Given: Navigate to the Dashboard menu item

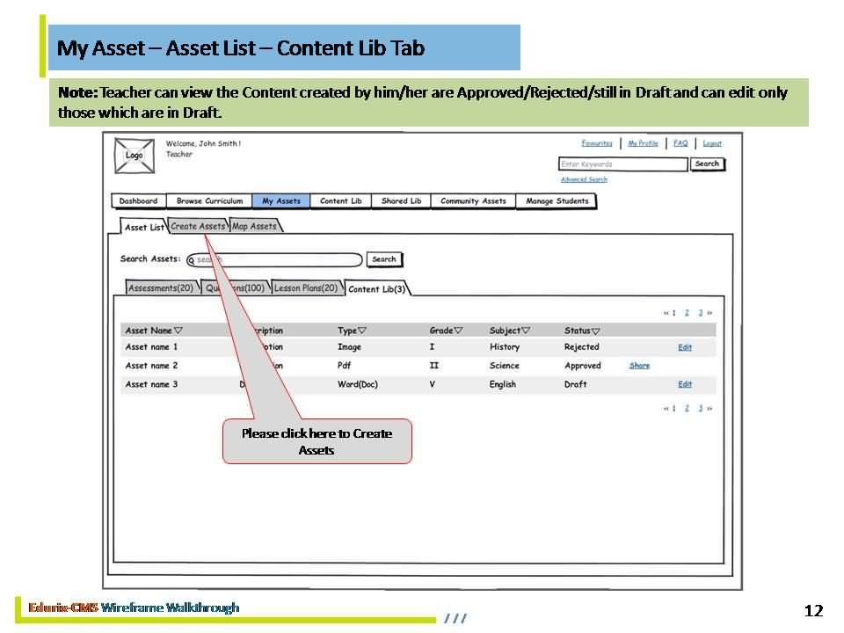Looking at the screenshot, I should pyautogui.click(x=138, y=201).
